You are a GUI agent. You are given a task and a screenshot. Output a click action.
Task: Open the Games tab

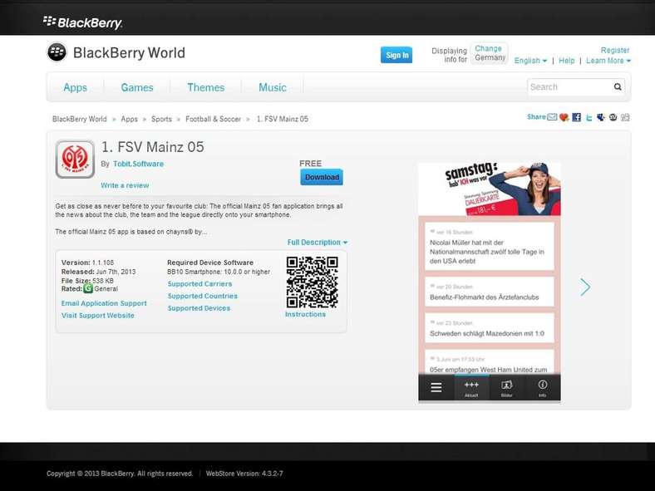click(137, 87)
